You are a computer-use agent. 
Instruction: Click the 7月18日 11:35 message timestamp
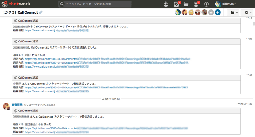(x=244, y=104)
